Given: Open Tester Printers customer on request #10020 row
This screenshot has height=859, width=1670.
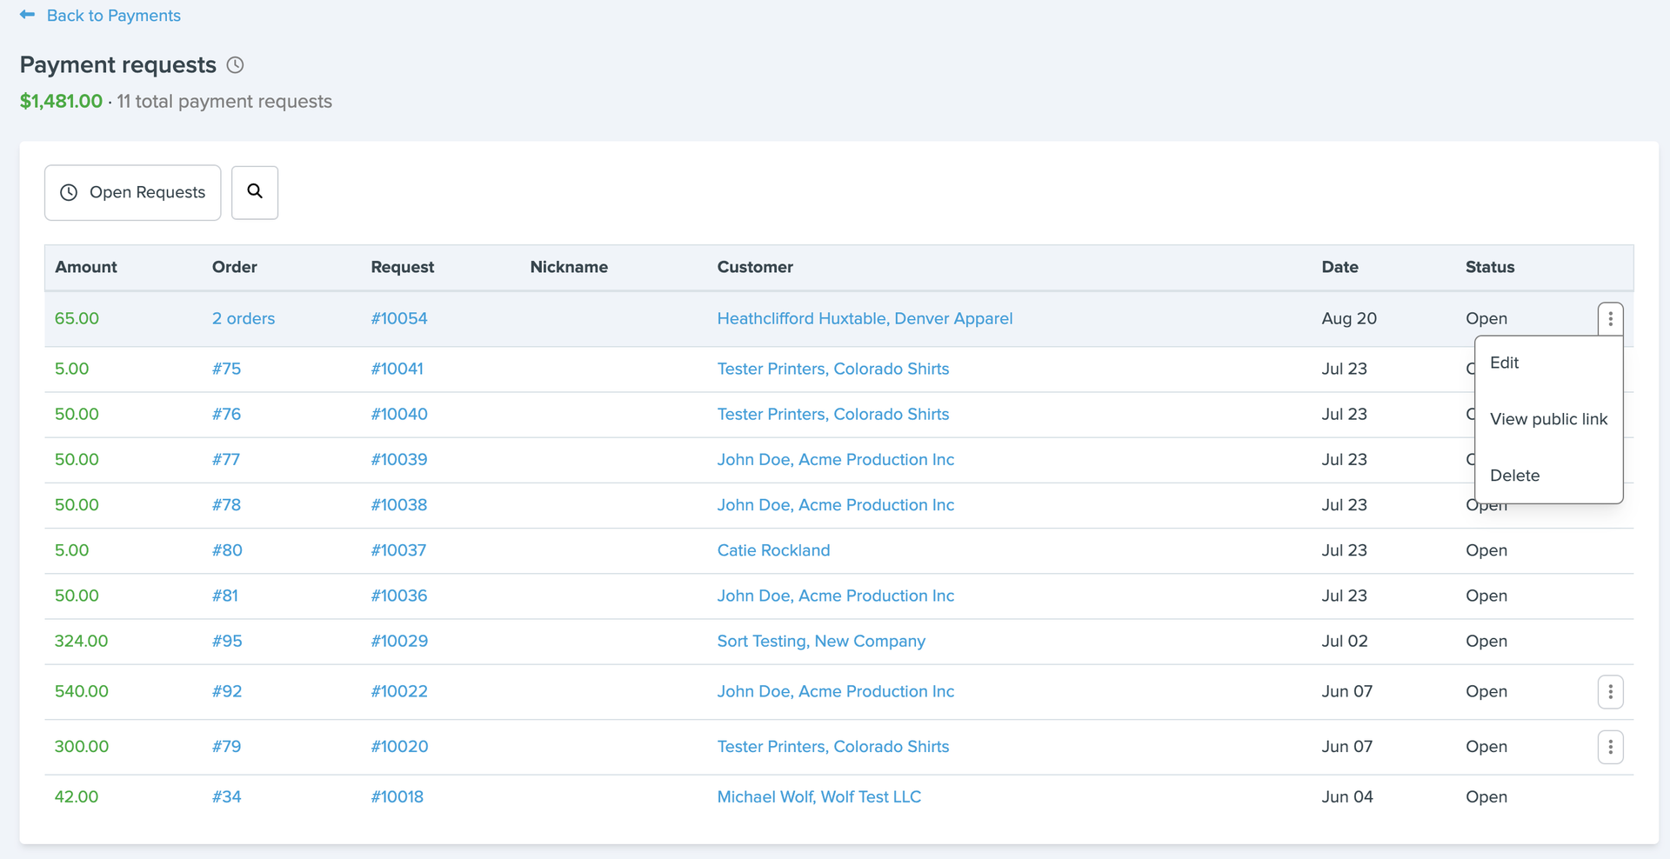Looking at the screenshot, I should (833, 746).
